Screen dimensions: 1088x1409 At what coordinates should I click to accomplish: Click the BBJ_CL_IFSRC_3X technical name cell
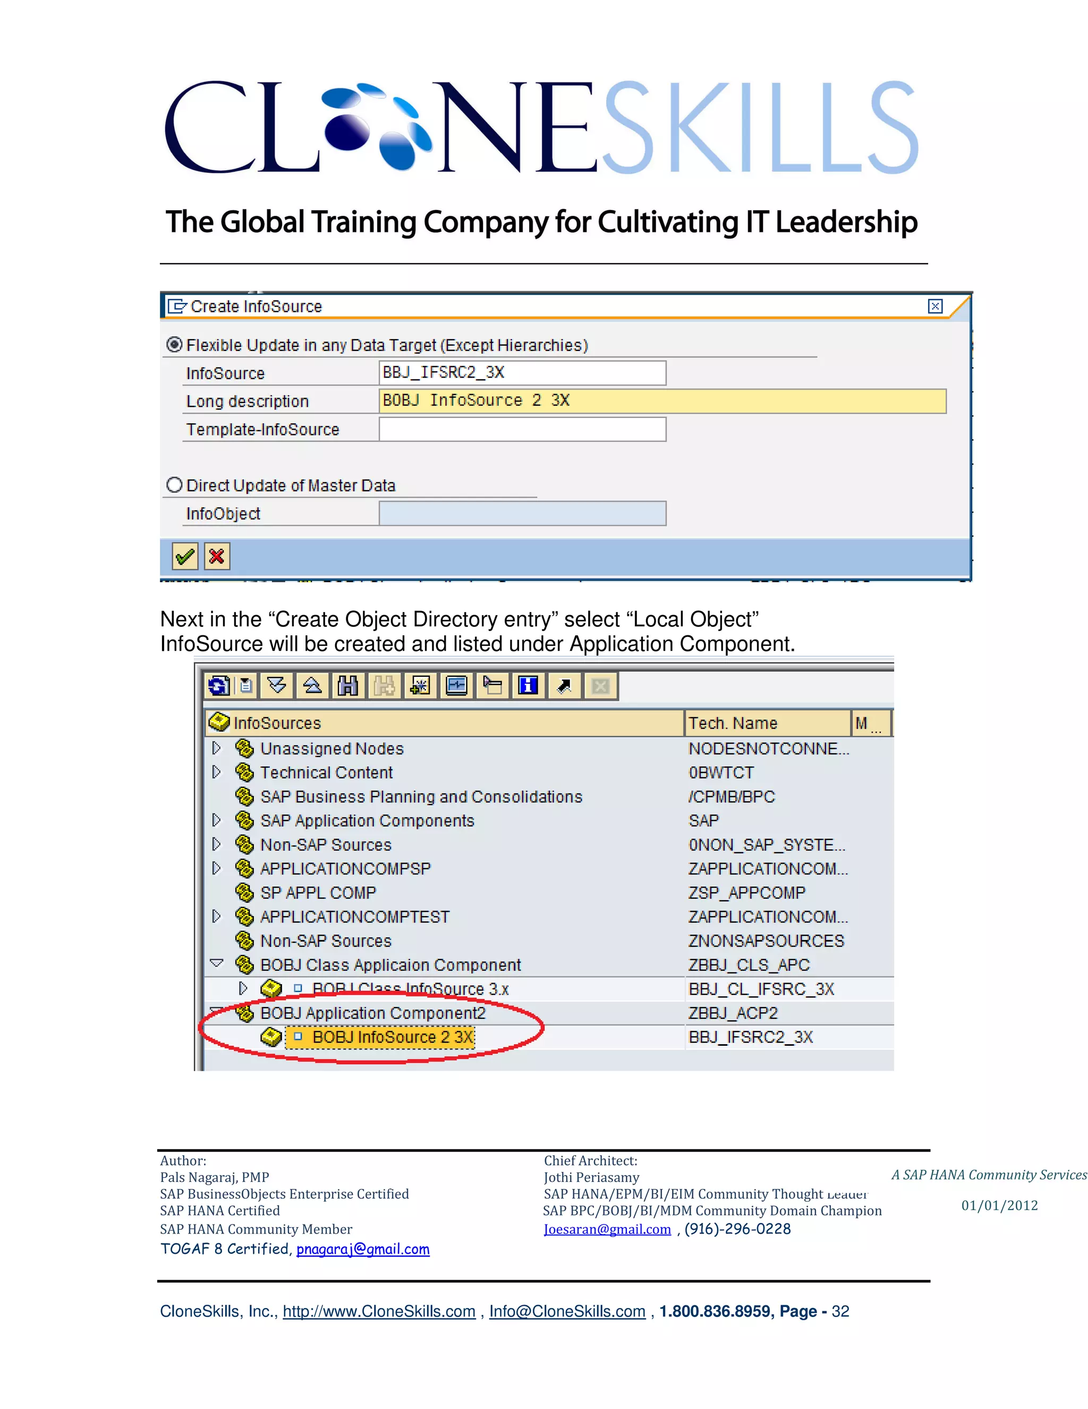point(761,989)
